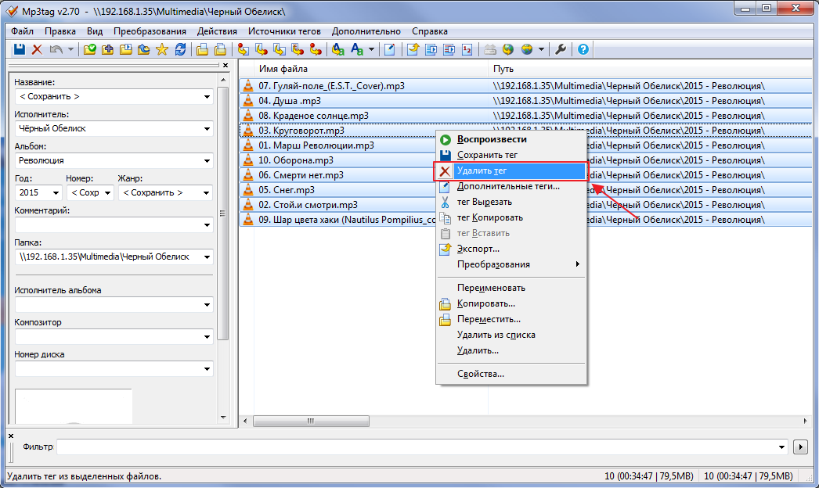Screen dimensions: 819x488
Task: Click the folder with play symbol icon
Action: click(126, 49)
